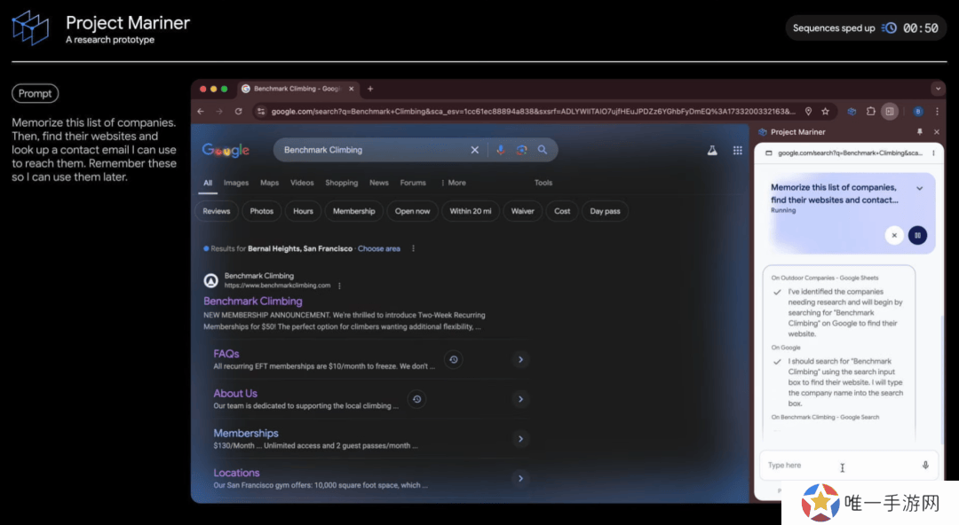This screenshot has width=959, height=525.
Task: Expand the Memberships row chevron
Action: (x=520, y=439)
